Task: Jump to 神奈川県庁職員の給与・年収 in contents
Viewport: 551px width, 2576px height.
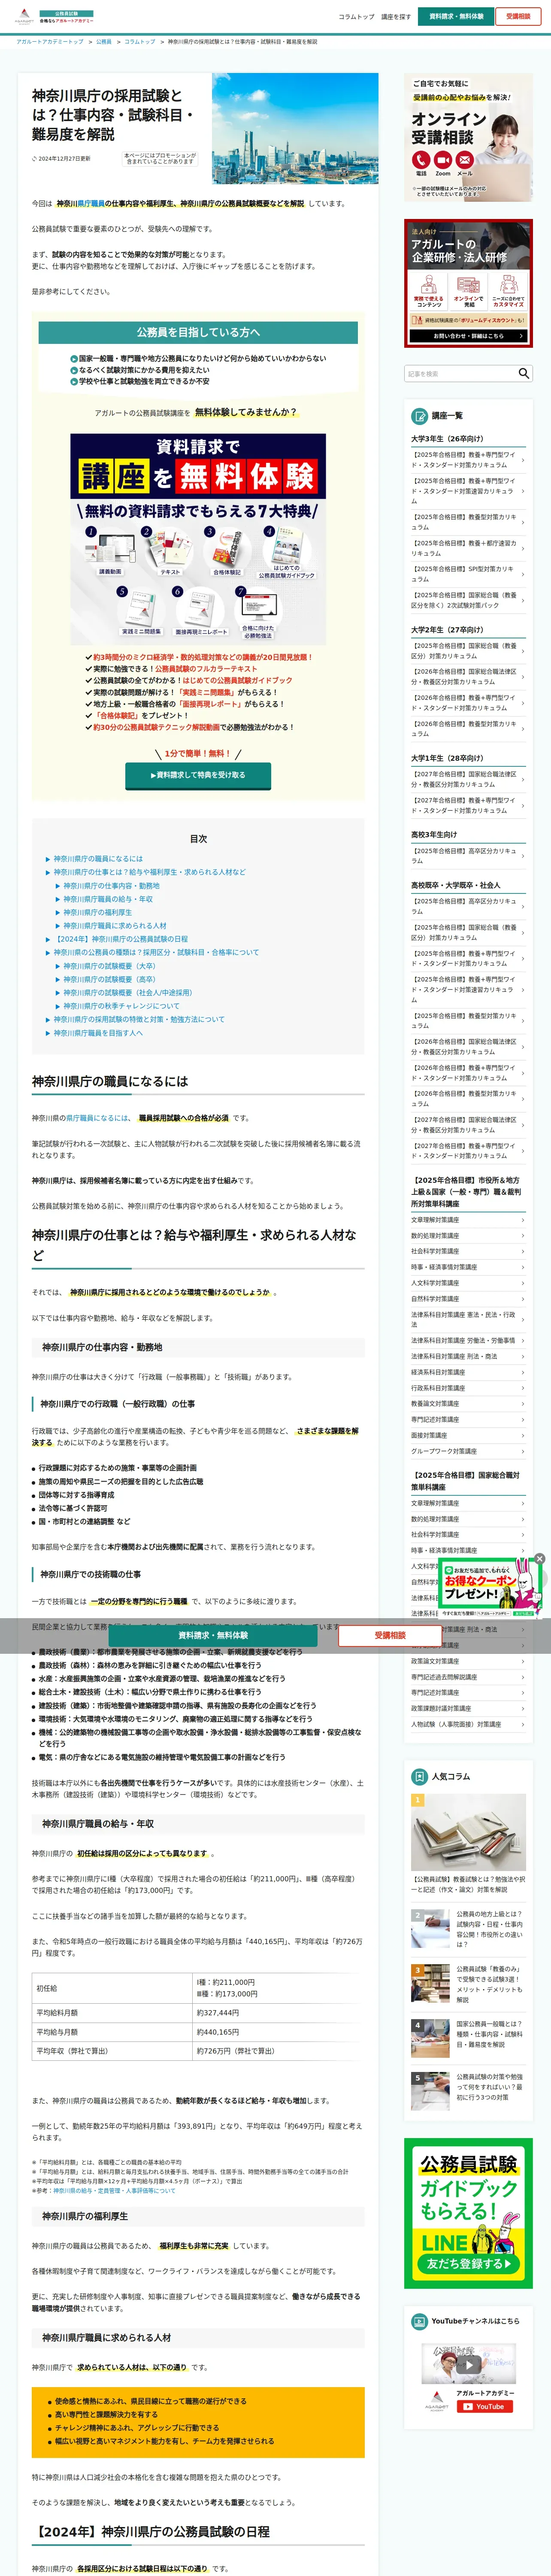Action: [x=108, y=899]
